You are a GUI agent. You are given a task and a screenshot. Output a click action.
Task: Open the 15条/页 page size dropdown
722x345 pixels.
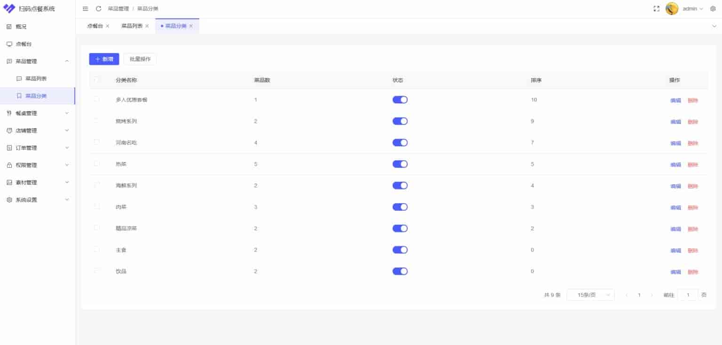point(590,295)
